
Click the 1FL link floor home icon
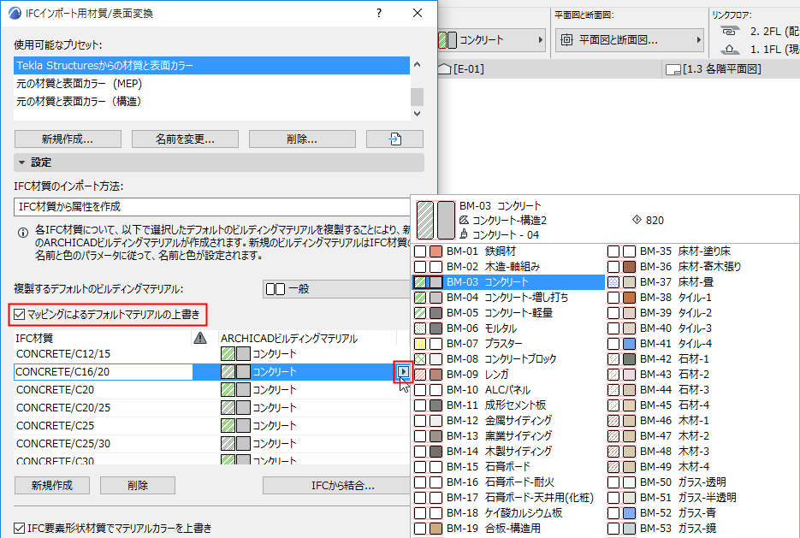[730, 50]
